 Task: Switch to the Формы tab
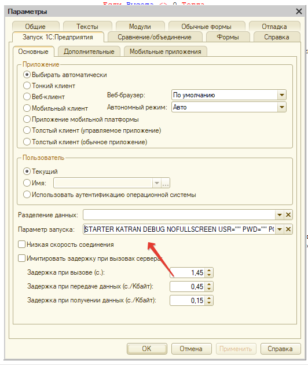(x=228, y=37)
